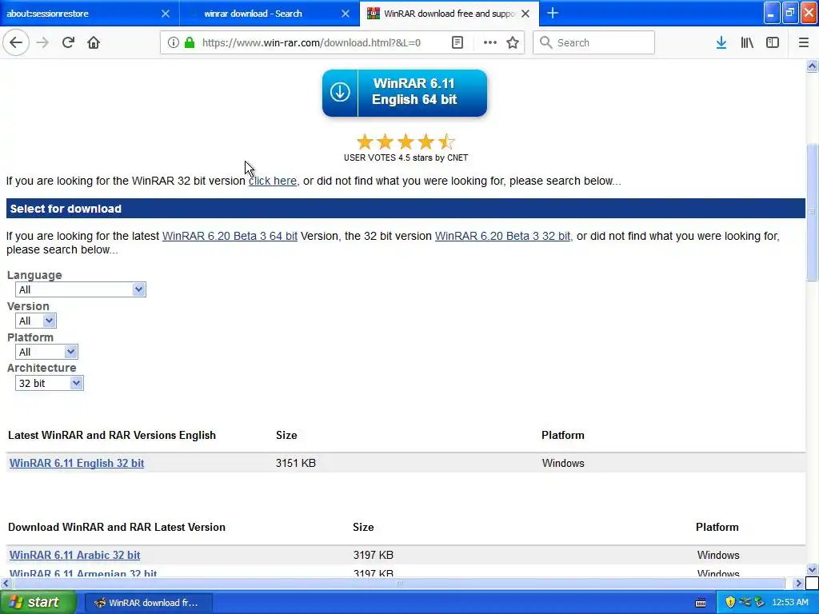Click the keyboard icon in system tray
The height and width of the screenshot is (614, 819).
coord(701,603)
